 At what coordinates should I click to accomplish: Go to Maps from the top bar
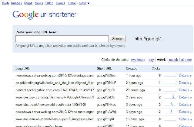(x=28, y=3)
